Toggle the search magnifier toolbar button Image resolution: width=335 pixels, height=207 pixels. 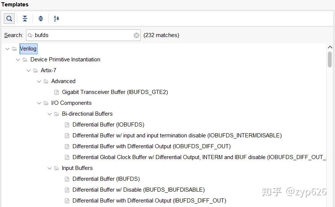tap(9, 18)
